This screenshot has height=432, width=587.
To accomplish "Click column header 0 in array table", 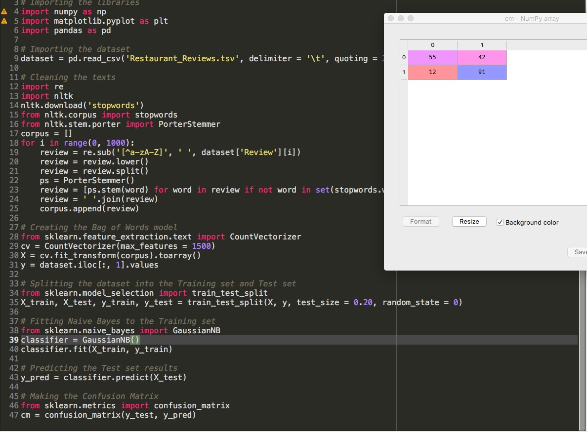I will [x=432, y=45].
